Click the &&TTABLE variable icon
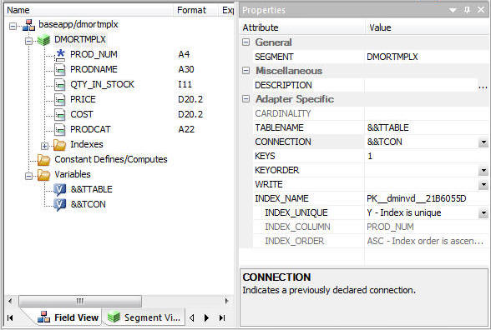The height and width of the screenshot is (330, 491). pos(59,190)
